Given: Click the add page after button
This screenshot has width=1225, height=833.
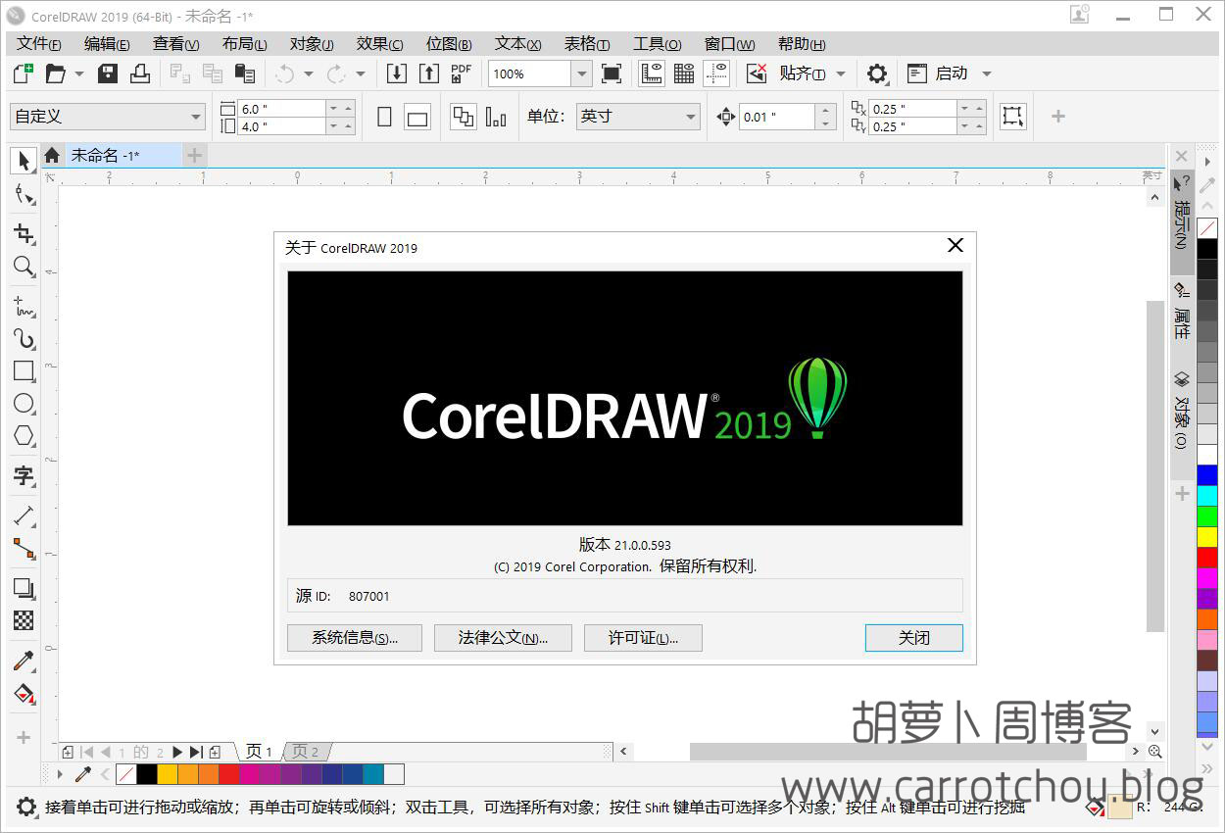Looking at the screenshot, I should click(x=215, y=752).
